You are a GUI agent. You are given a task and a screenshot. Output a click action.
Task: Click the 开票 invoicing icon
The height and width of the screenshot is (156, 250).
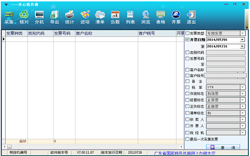pyautogui.click(x=176, y=18)
